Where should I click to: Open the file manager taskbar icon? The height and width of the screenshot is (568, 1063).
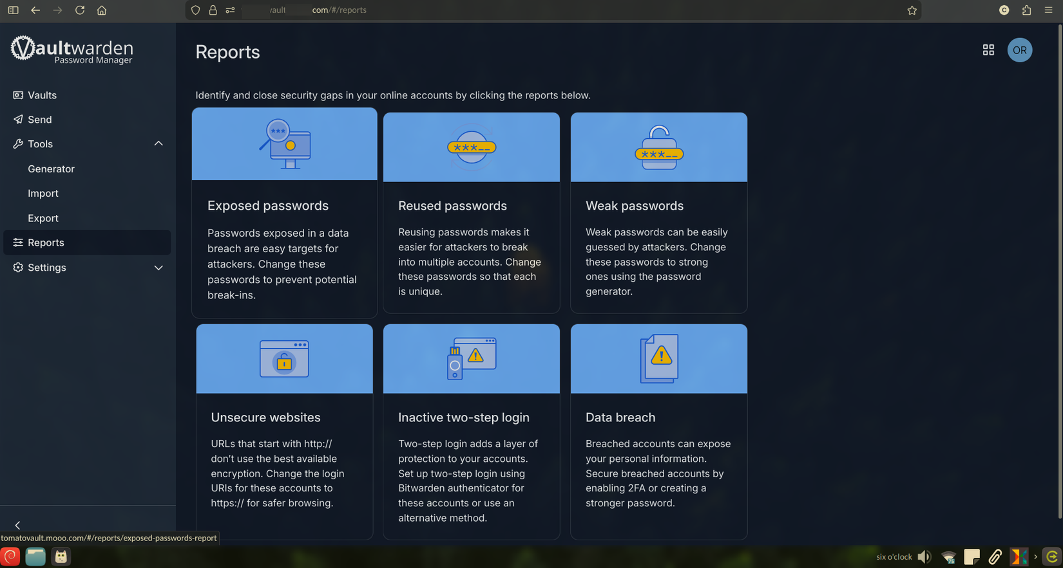tap(35, 556)
